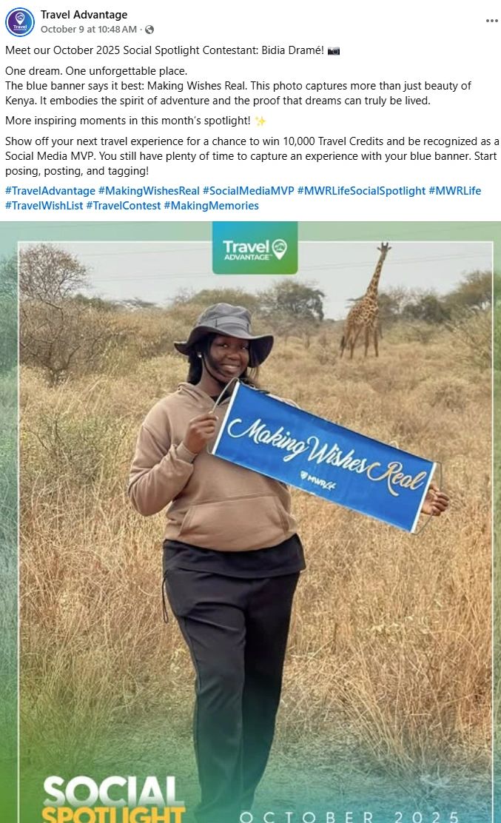Open the Social Spotlight post photo
Viewport: 501px width, 823px height.
(250, 523)
